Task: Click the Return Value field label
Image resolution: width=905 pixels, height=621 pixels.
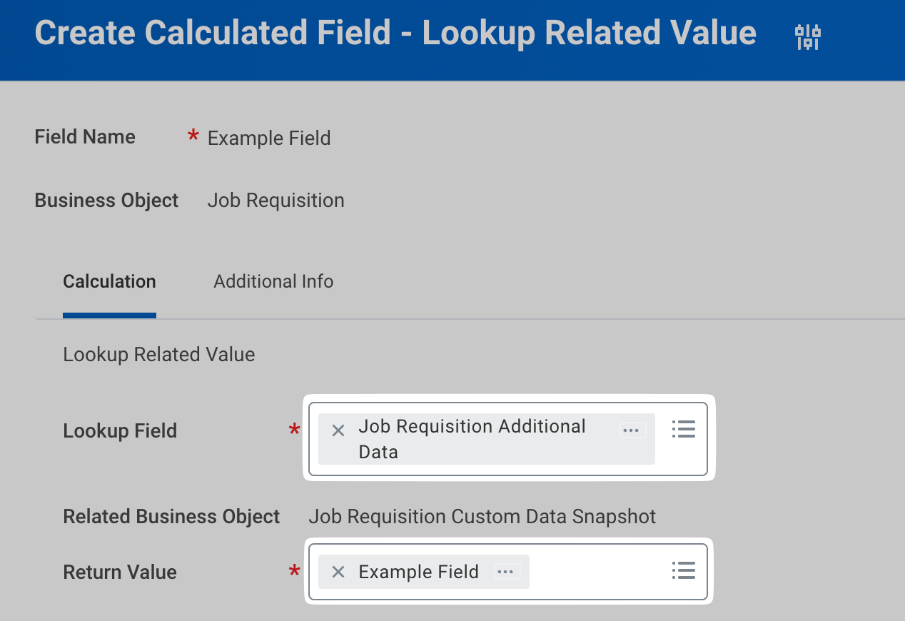Action: click(x=120, y=572)
